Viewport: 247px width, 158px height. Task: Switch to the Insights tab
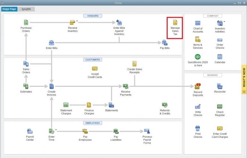tap(26, 9)
